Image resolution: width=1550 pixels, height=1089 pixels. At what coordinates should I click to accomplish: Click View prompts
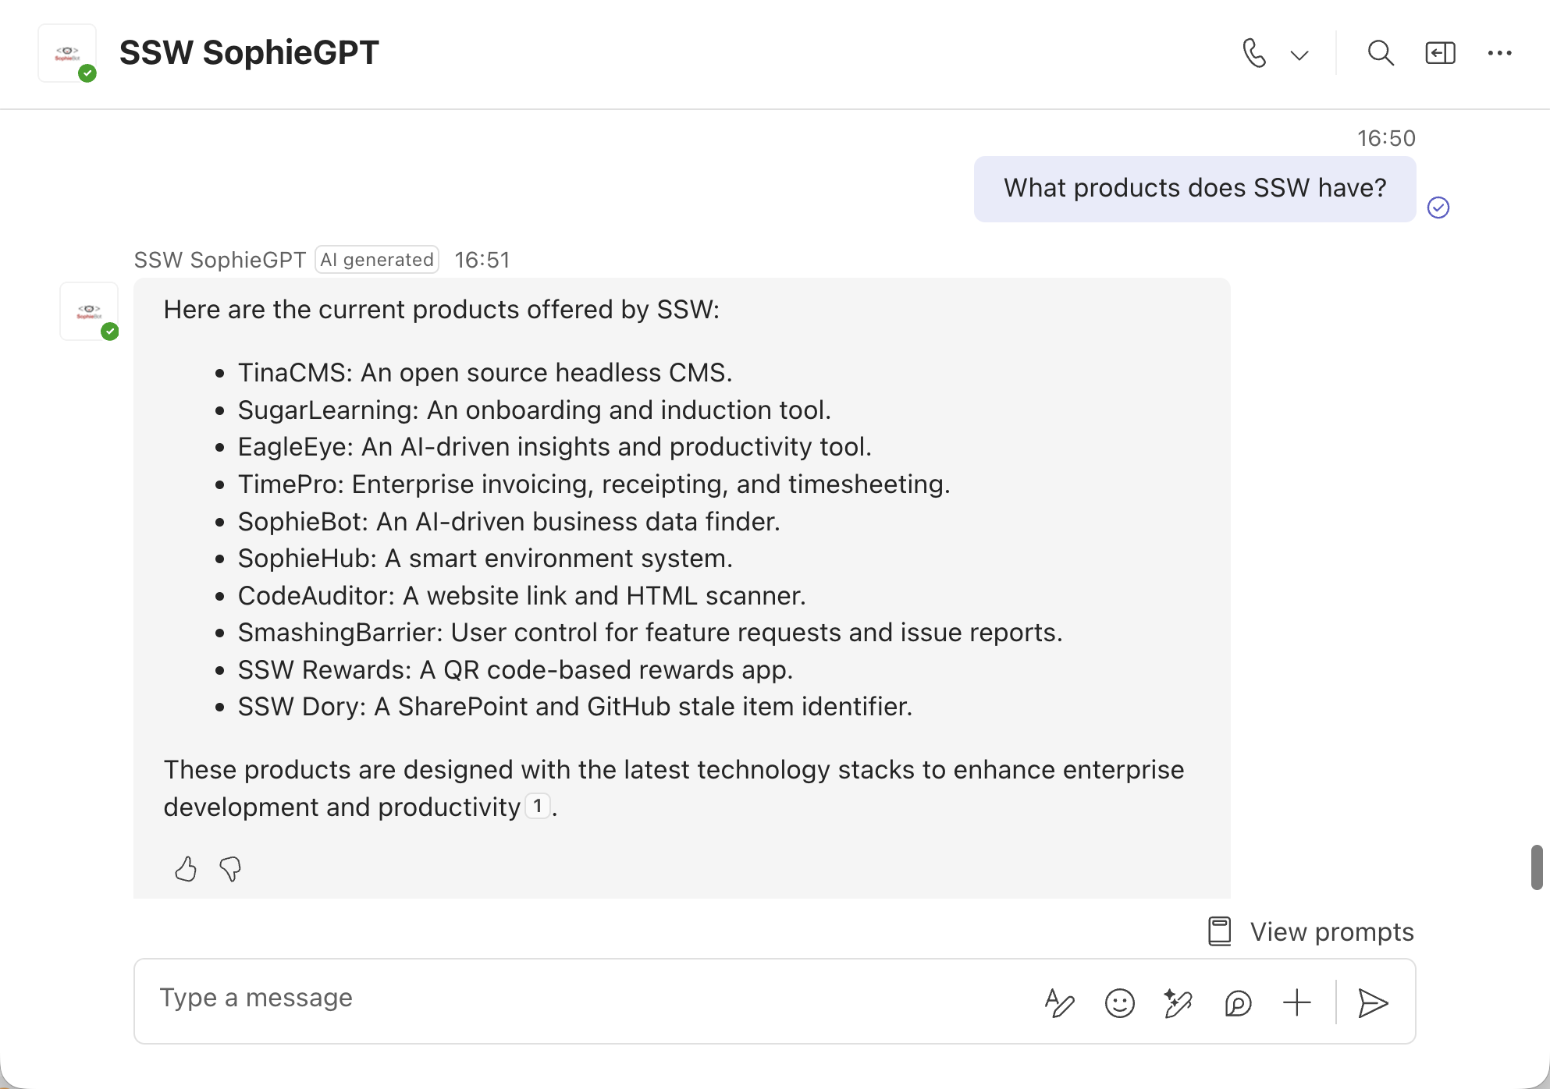pyautogui.click(x=1311, y=931)
